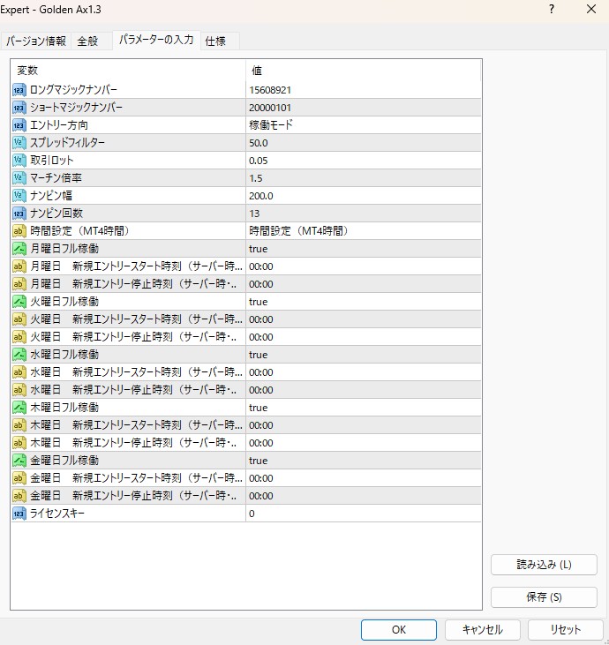Click the double-type icon beside ナンピン幅
Screen dimensions: 609x645
click(19, 196)
